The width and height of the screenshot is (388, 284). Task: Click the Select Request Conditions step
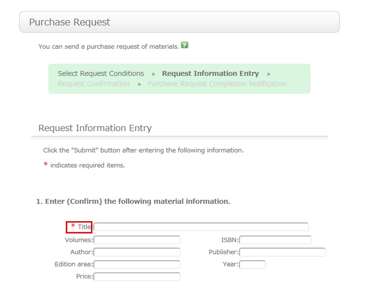tap(100, 74)
